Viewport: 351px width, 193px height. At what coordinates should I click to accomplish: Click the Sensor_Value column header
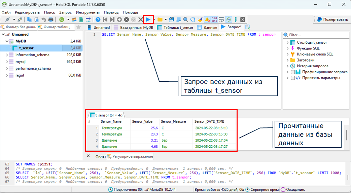(x=142, y=121)
